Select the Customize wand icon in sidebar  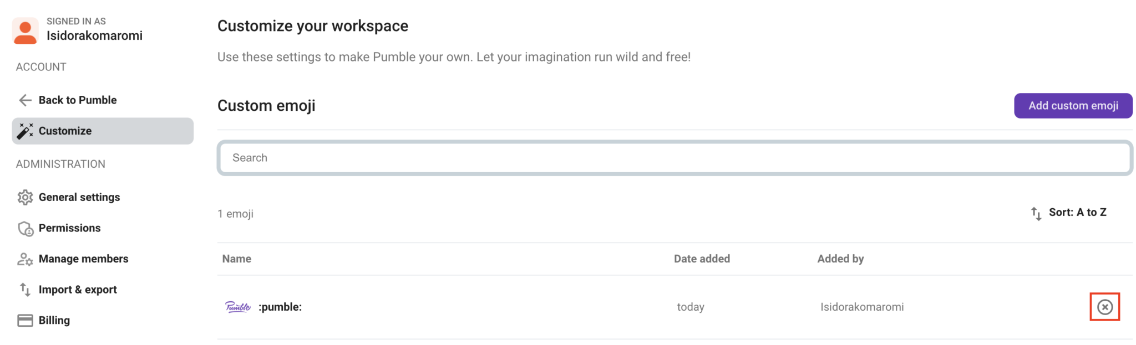pyautogui.click(x=24, y=131)
